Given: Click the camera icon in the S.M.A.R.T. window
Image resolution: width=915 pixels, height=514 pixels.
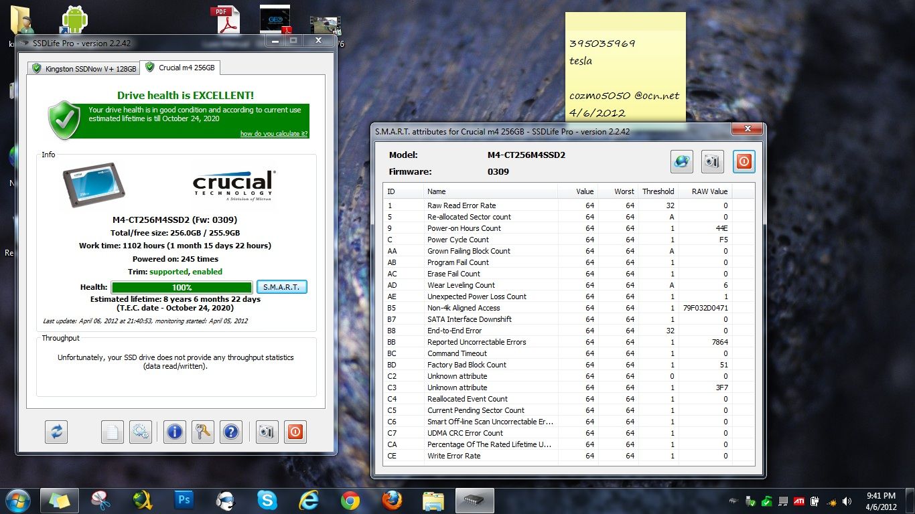Looking at the screenshot, I should coord(713,161).
